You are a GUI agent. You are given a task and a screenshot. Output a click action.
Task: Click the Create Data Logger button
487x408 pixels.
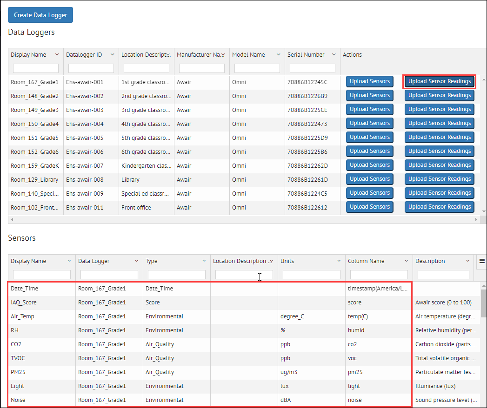coord(40,14)
